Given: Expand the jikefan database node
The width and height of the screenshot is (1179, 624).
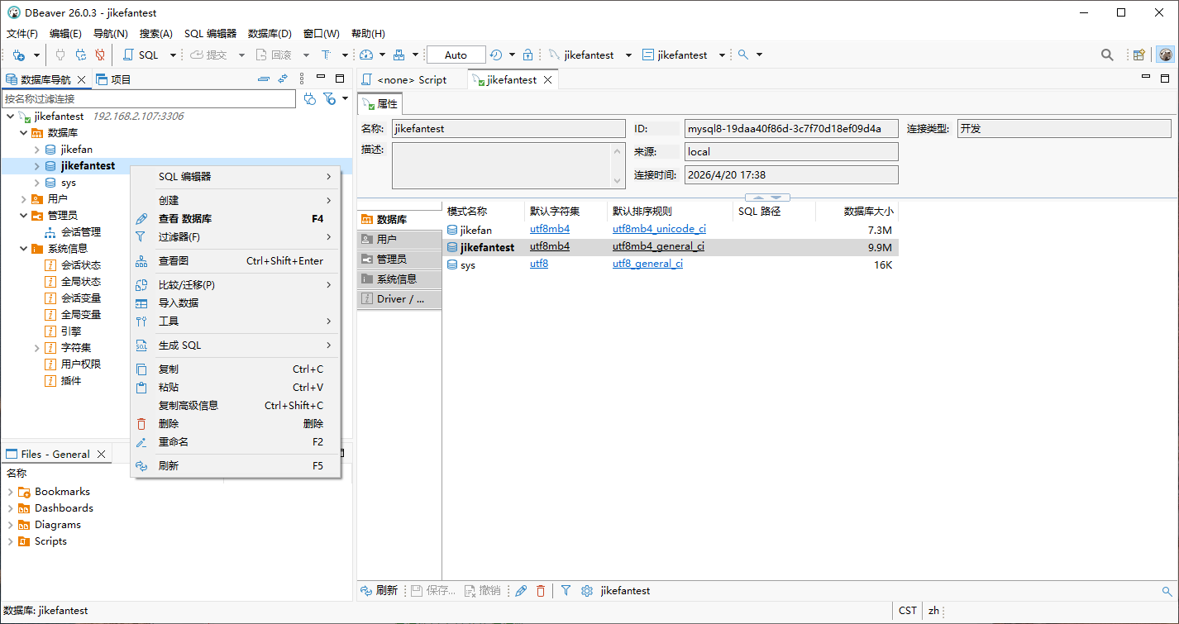Looking at the screenshot, I should (x=36, y=150).
